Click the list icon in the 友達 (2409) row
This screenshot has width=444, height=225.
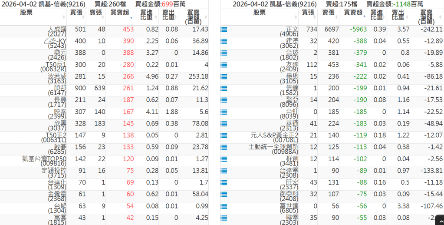click(224, 65)
